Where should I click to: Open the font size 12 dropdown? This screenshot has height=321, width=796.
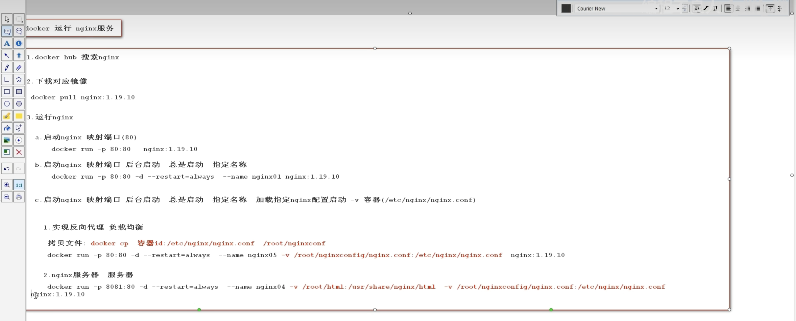(x=678, y=9)
